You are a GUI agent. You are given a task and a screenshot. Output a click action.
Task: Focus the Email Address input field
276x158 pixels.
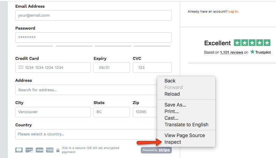coord(93,15)
